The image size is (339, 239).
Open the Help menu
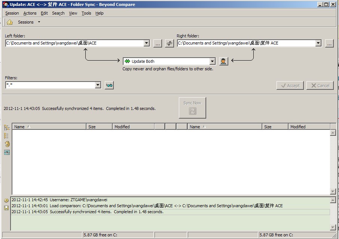click(x=100, y=13)
